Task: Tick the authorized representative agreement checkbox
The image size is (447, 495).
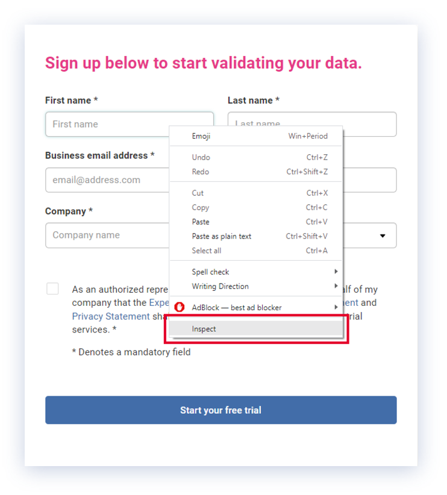Action: click(x=53, y=289)
